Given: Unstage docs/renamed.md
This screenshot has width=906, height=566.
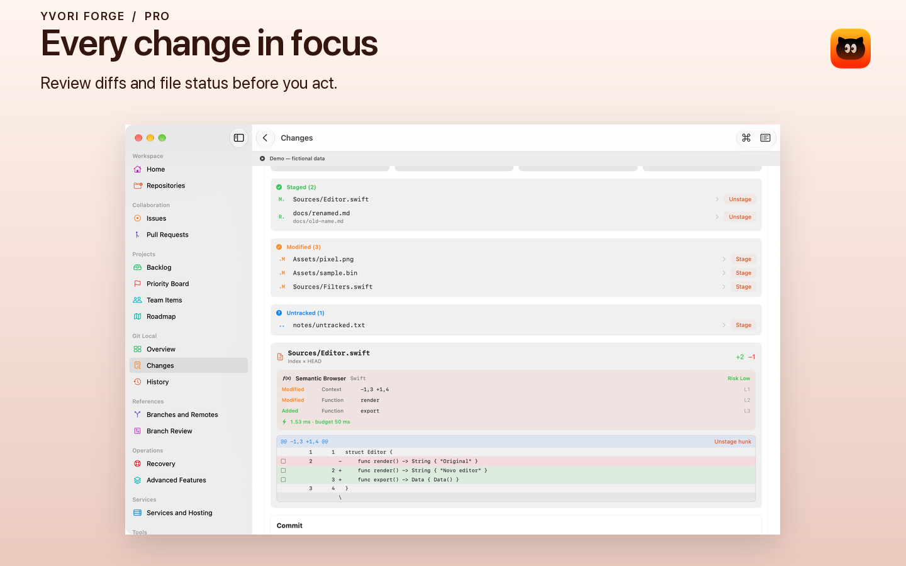Looking at the screenshot, I should [740, 217].
